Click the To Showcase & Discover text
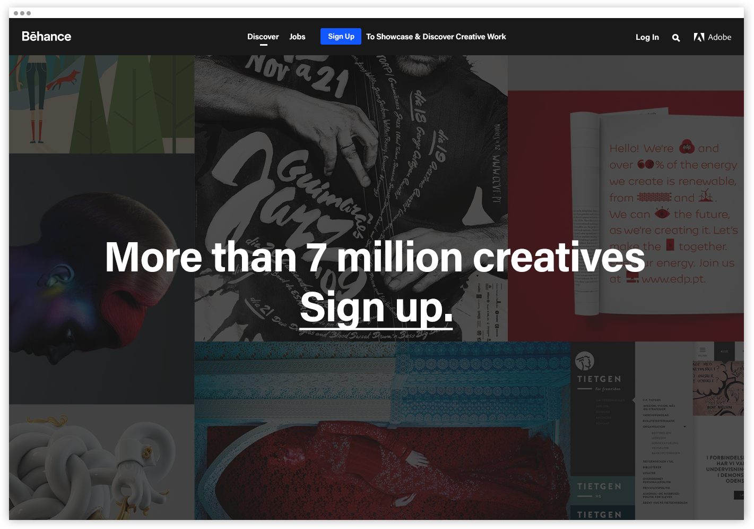 click(436, 37)
